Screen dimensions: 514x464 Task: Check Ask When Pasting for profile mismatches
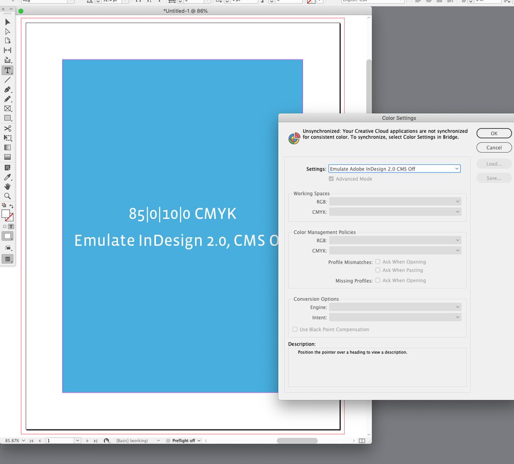tap(378, 270)
